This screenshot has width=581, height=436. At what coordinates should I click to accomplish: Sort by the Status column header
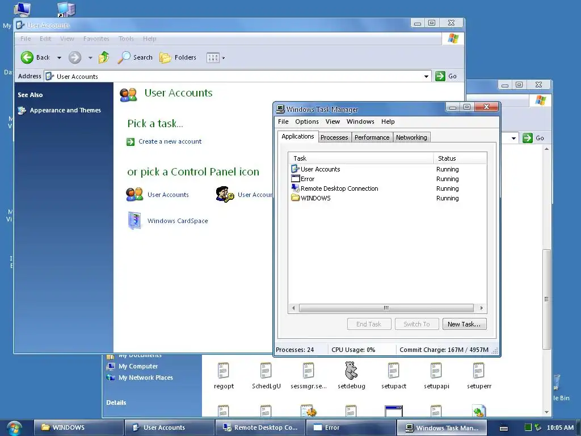coord(460,158)
